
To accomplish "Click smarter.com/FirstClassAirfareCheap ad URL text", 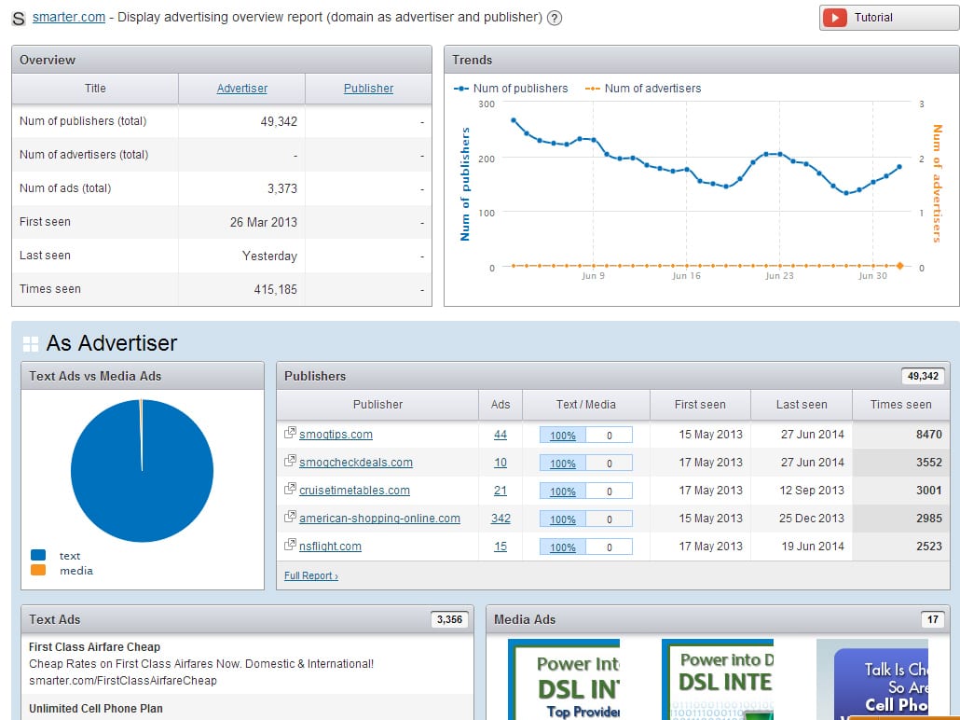I will [x=122, y=681].
